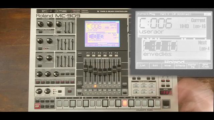
Task: Click the FILTER resonance knob
Action: coord(49,41)
